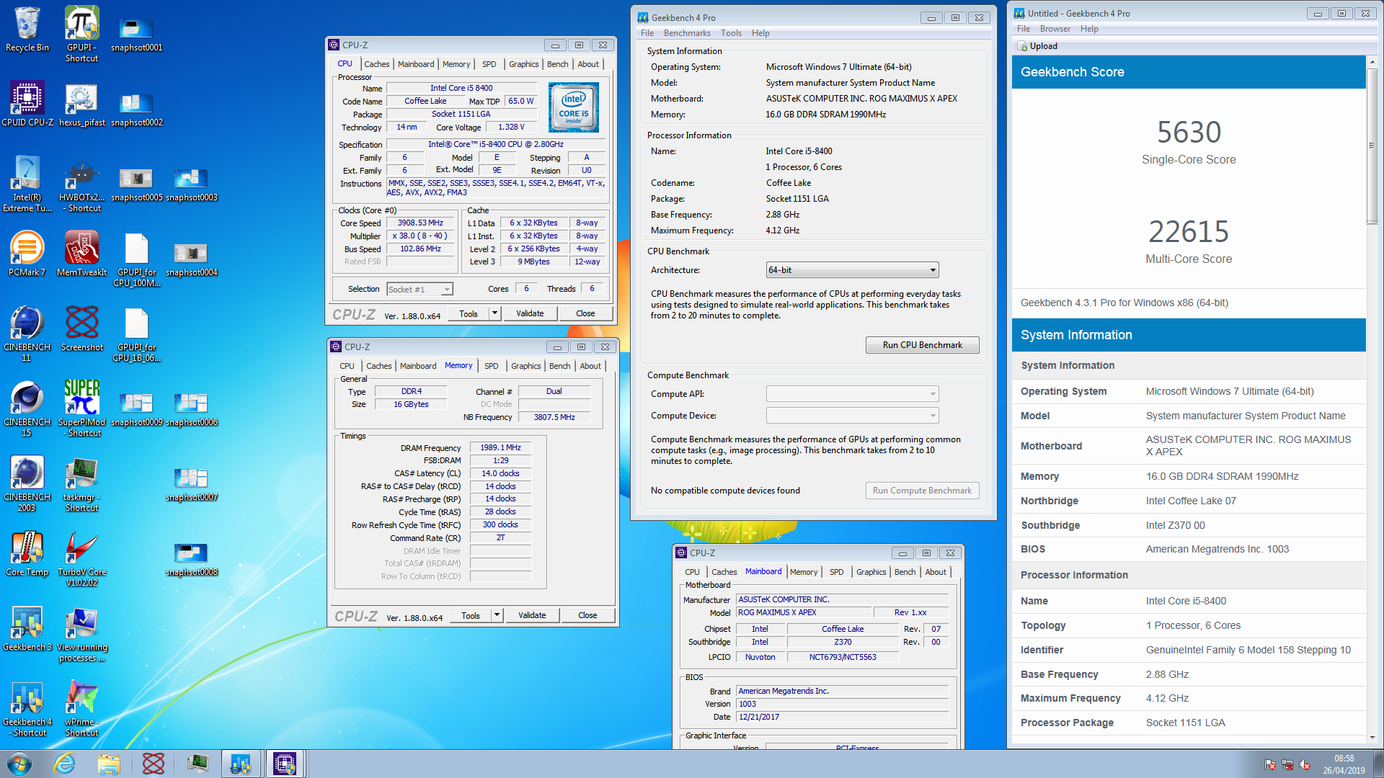The image size is (1384, 778).
Task: Switch to Caches tab in top CPU-Z
Action: pyautogui.click(x=376, y=64)
